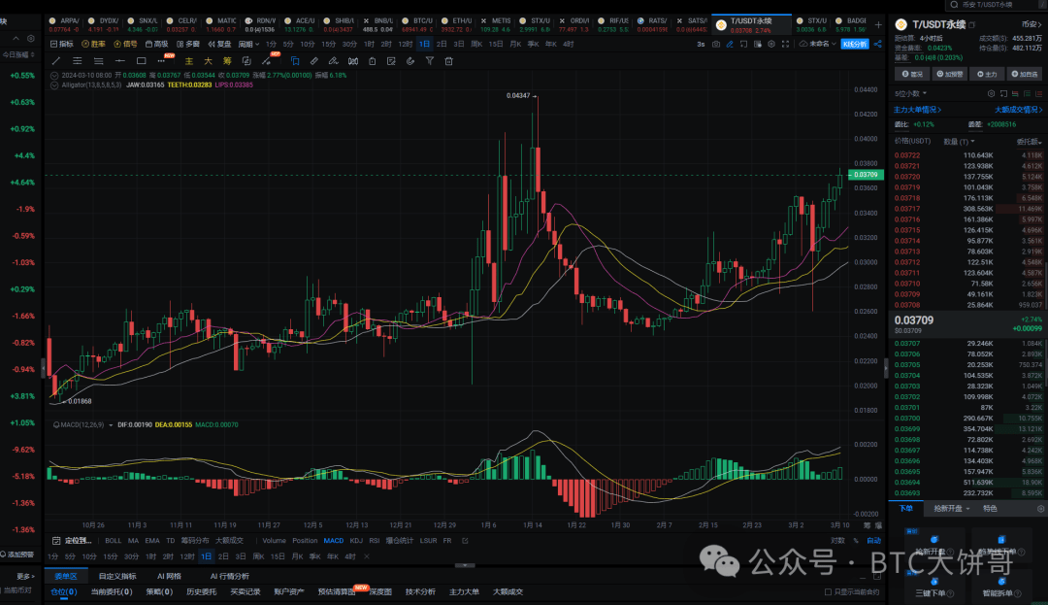
Task: Take a chart screenshot with camera icon
Action: coord(716,45)
